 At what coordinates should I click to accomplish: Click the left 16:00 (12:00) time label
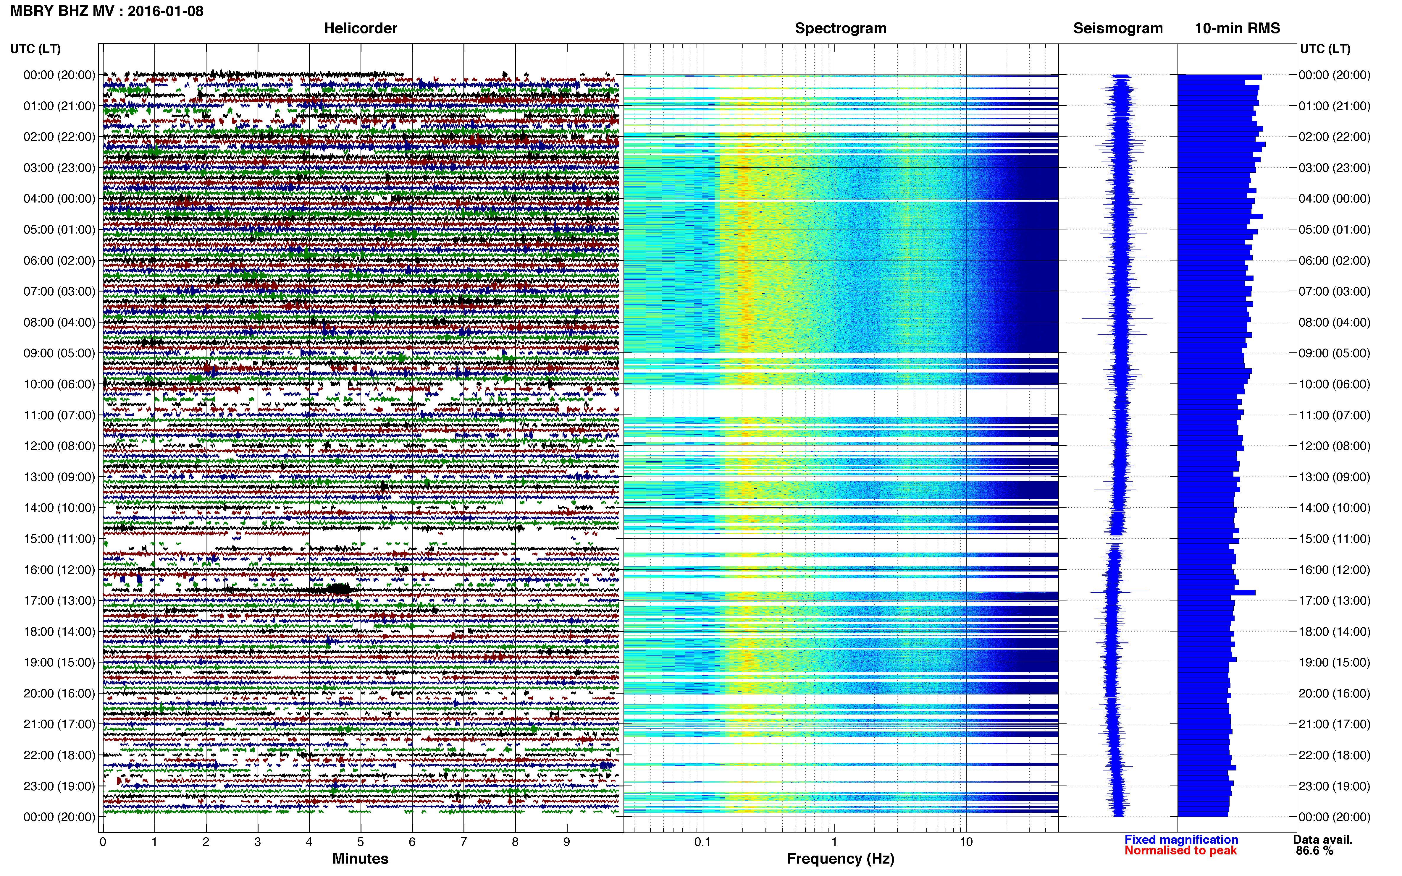click(x=59, y=569)
